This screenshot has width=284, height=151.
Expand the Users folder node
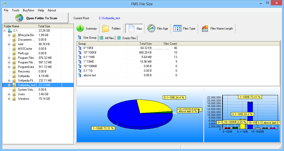tap(9, 94)
